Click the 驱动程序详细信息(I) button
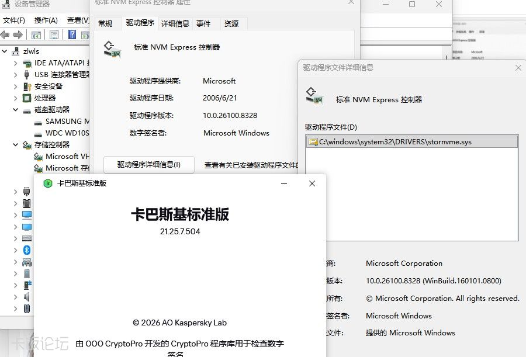Image resolution: width=526 pixels, height=357 pixels. click(x=149, y=165)
